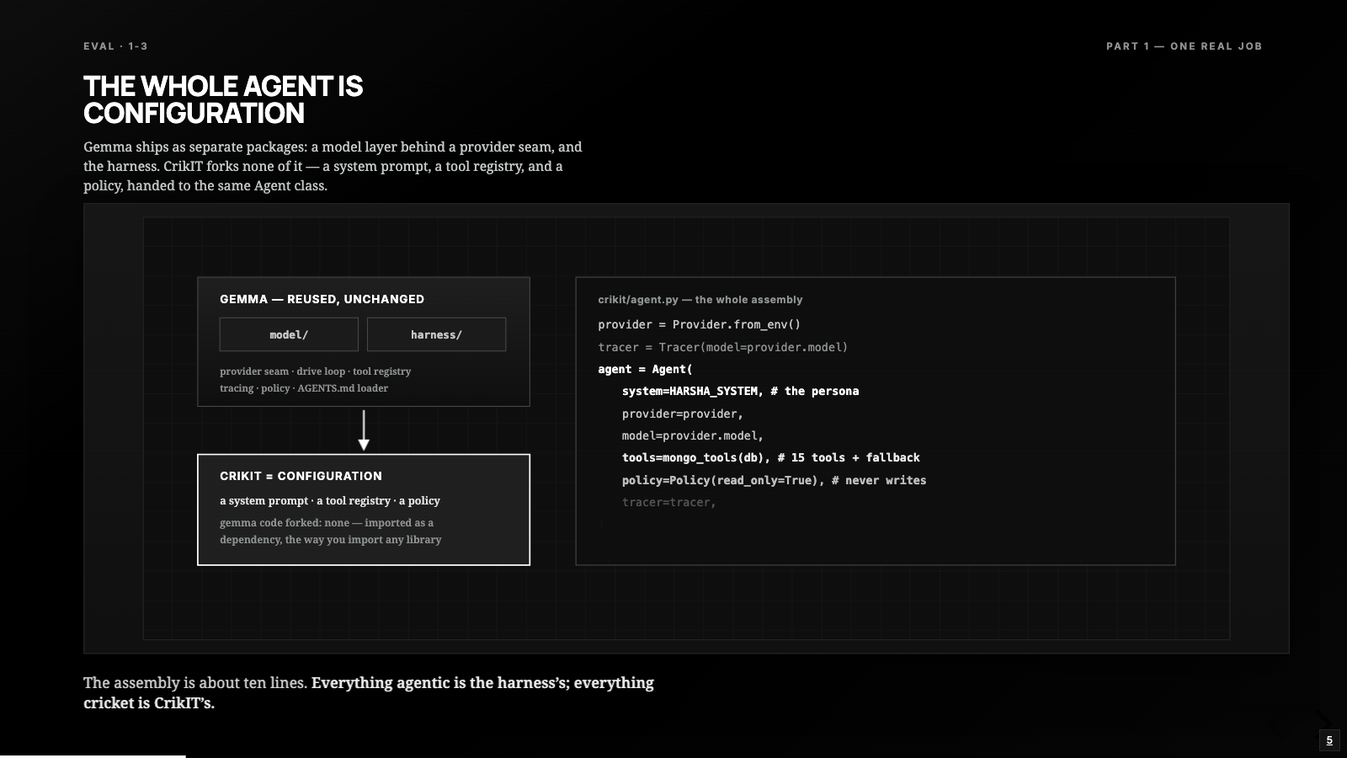1347x758 pixels.
Task: Click the "system=HARSHA_SYSTEM, # the persona" line
Action: click(x=741, y=391)
